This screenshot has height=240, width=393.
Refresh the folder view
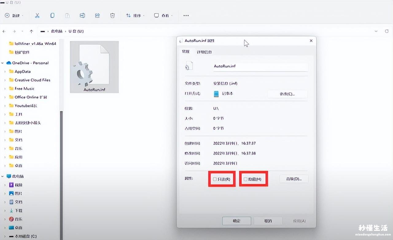click(387, 31)
